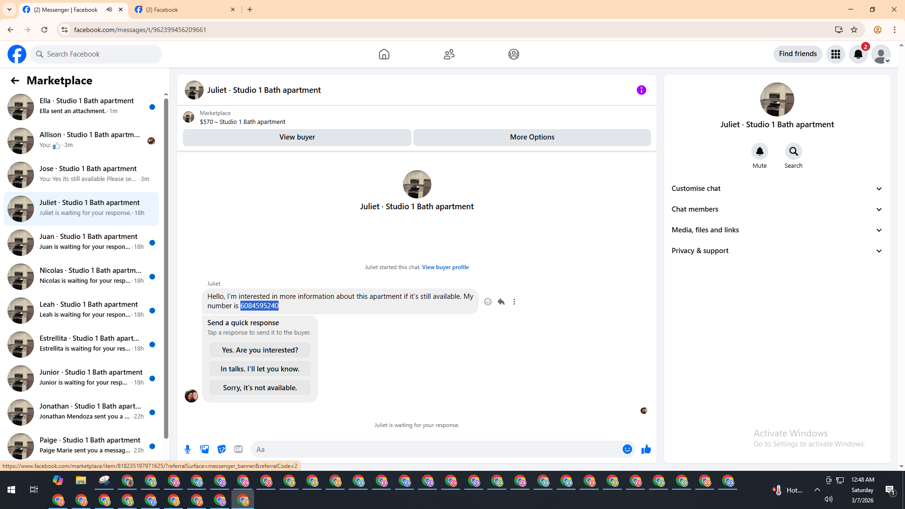Screen dimensions: 905x509
Task: Expand the Chat members section
Action: [776, 209]
